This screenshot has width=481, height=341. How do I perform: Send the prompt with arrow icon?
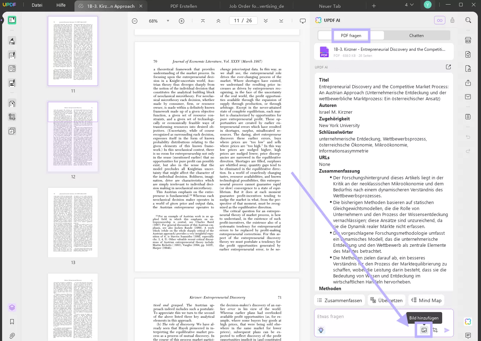click(447, 330)
